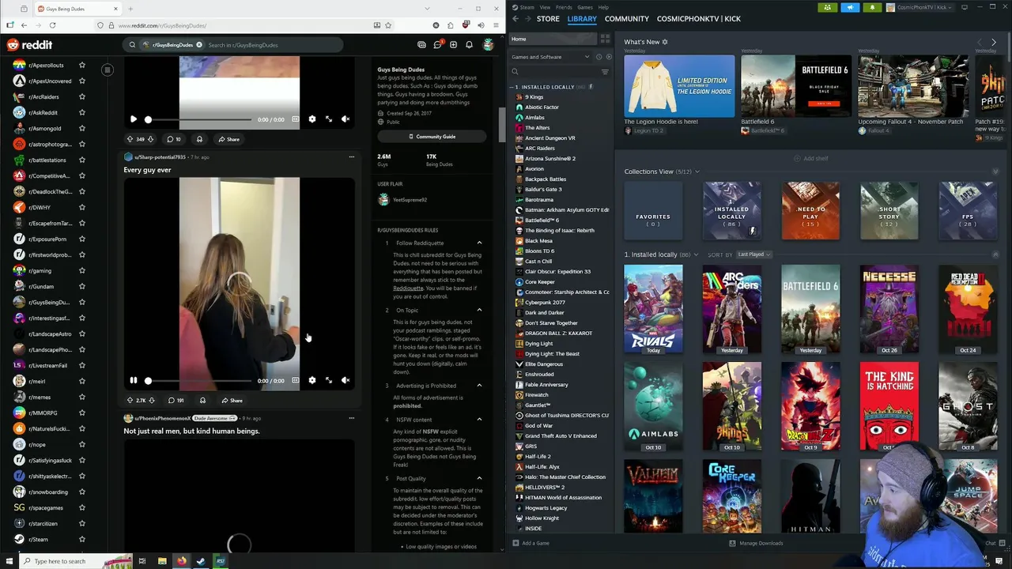The image size is (1012, 569).
Task: Downvote the 'Every guy ever' post
Action: (x=151, y=400)
